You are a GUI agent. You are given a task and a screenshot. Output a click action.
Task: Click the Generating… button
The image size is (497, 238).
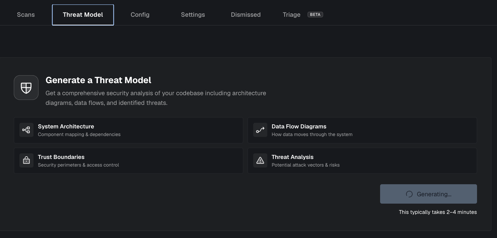point(429,194)
